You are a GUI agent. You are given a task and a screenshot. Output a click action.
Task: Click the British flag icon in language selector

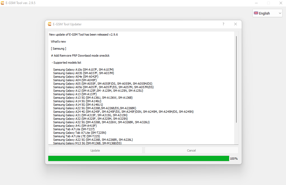[x=256, y=13]
